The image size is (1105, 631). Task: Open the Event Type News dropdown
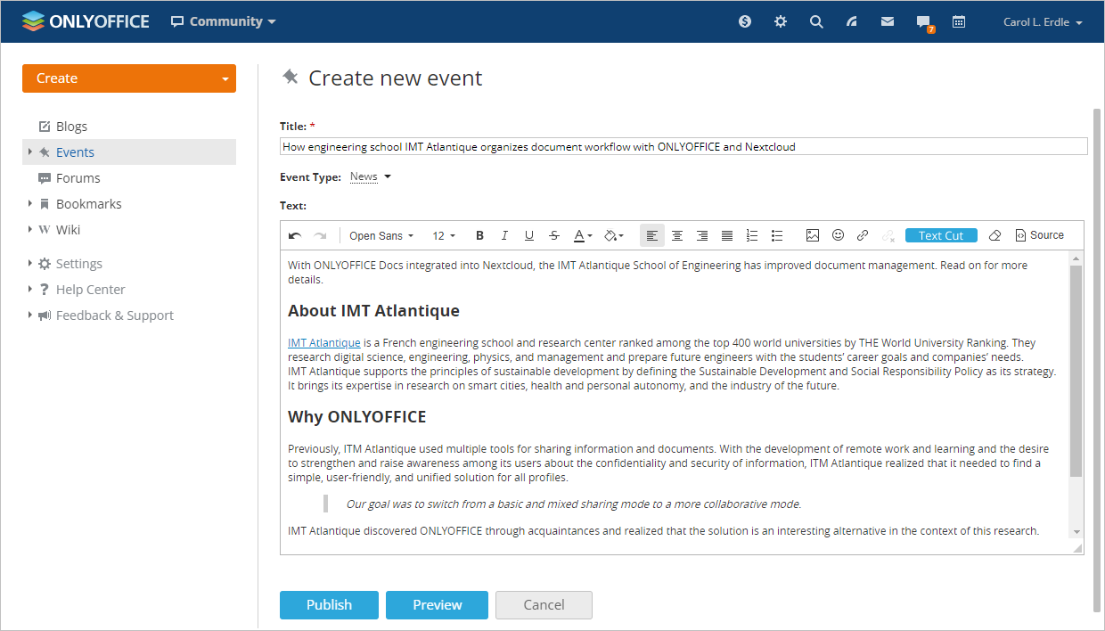(x=370, y=176)
